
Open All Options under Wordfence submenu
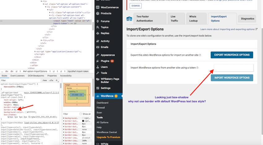click(x=102, y=122)
